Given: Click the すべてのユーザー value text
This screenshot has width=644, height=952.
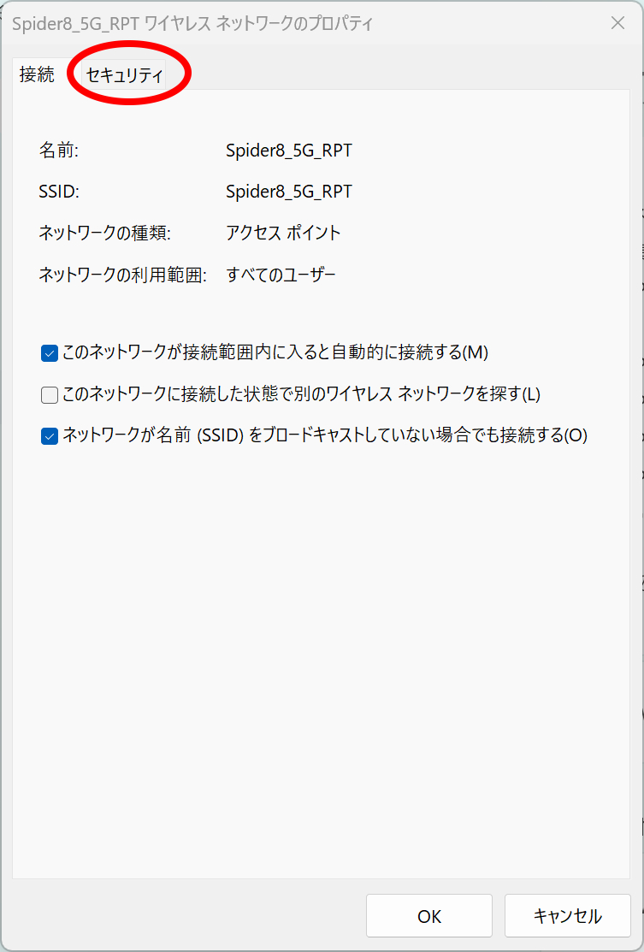Looking at the screenshot, I should click(x=281, y=275).
